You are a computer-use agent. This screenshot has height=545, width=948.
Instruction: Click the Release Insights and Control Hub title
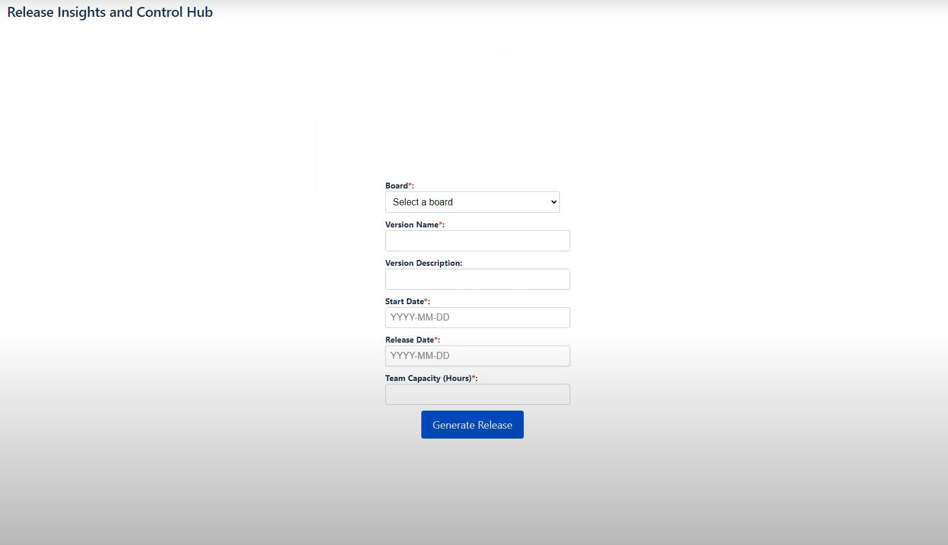(x=110, y=12)
